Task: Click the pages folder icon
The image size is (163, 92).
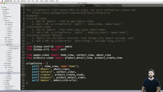Action: coord(5,20)
